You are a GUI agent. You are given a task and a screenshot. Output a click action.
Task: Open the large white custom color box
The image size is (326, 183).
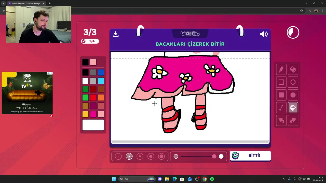[x=93, y=125]
